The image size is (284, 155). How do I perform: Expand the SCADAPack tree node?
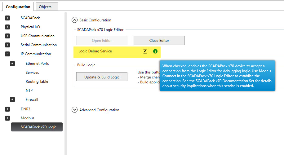pyautogui.click(x=7, y=18)
